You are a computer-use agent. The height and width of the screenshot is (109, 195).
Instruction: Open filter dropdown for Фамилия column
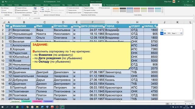coord(35,27)
